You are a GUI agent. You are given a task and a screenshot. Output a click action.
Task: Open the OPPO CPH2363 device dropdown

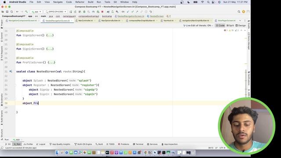56,12
